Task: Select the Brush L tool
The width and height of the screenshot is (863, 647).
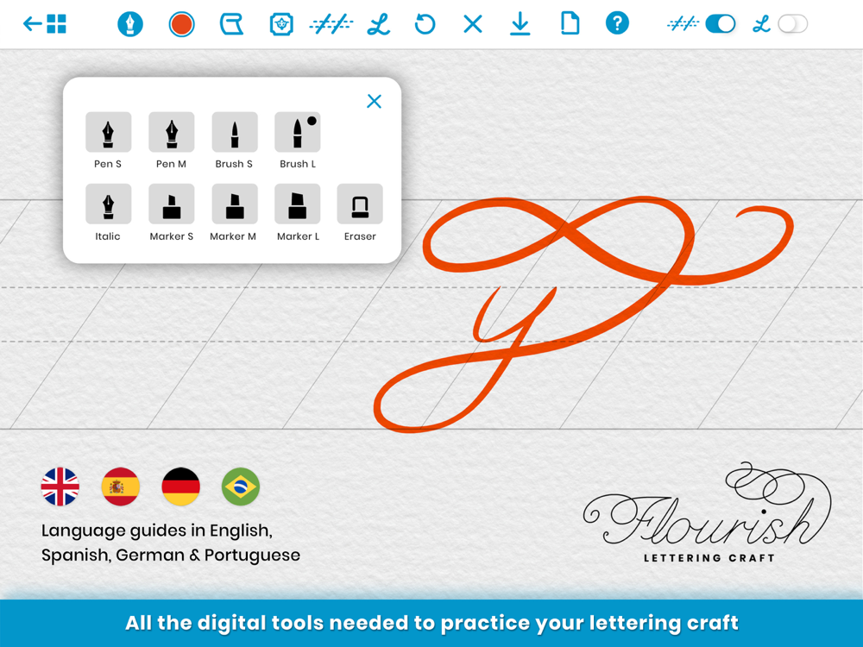Action: coord(297,132)
